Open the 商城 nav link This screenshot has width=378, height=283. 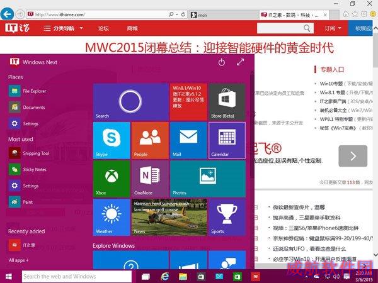click(x=132, y=28)
